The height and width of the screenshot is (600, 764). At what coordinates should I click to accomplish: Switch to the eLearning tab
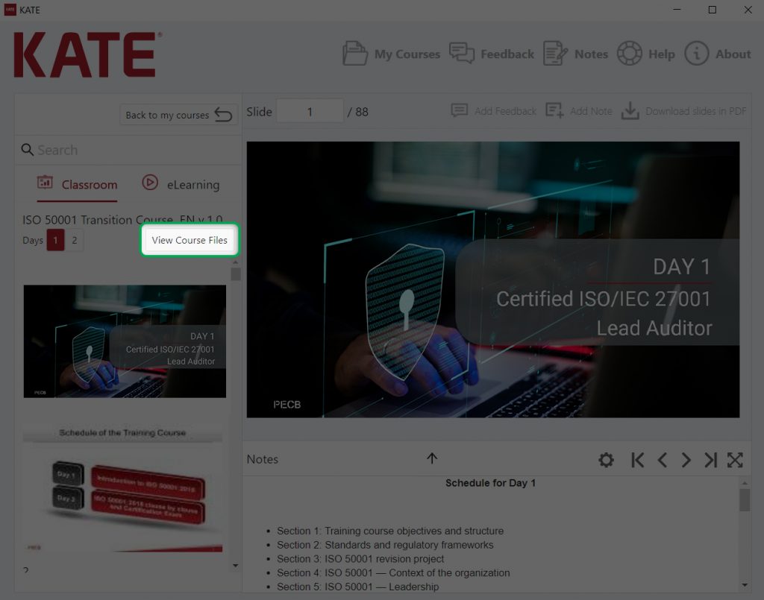(x=181, y=184)
